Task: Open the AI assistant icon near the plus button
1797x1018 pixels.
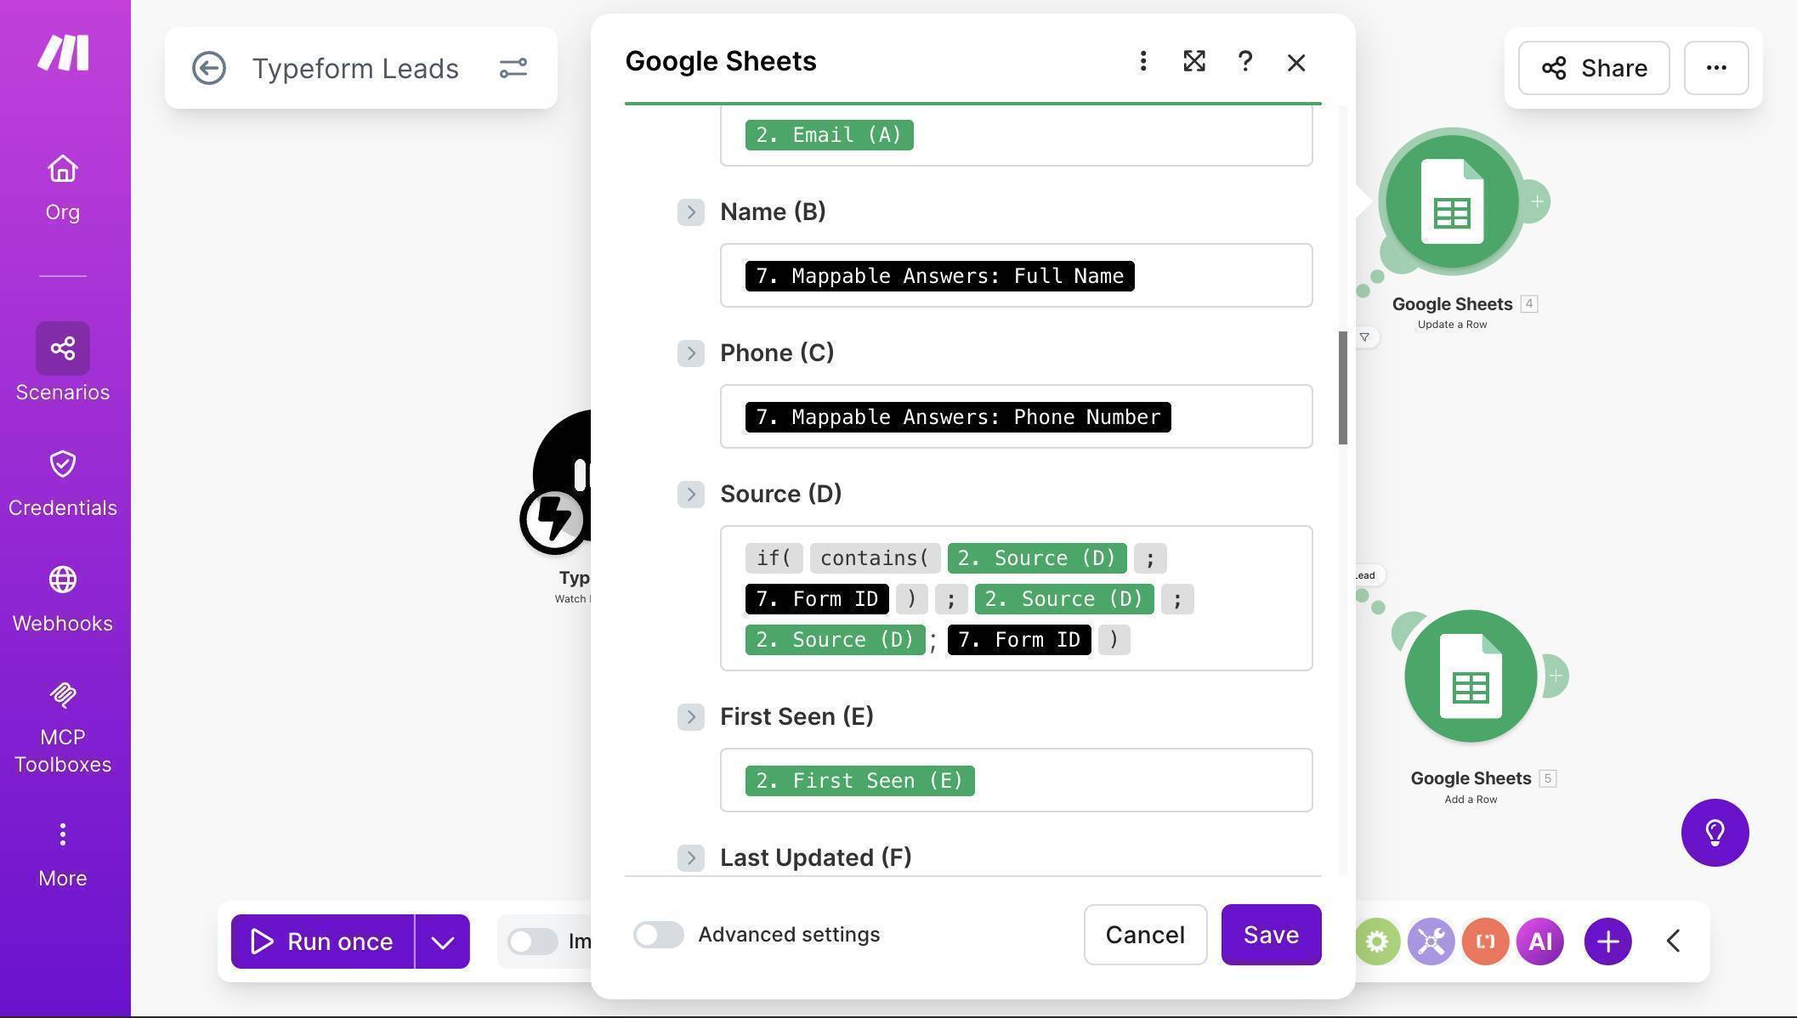Action: click(x=1540, y=941)
